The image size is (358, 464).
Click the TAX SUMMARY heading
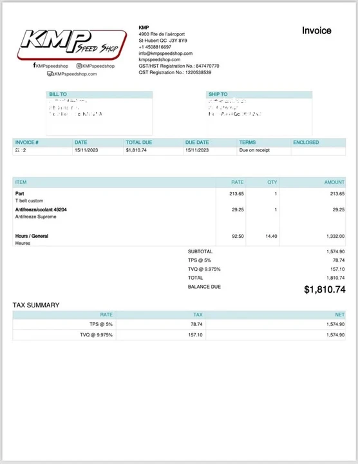pyautogui.click(x=36, y=305)
